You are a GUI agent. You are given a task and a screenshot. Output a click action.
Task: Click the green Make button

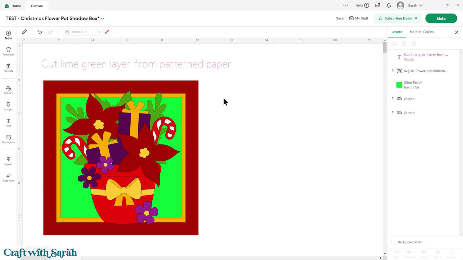pyautogui.click(x=441, y=18)
